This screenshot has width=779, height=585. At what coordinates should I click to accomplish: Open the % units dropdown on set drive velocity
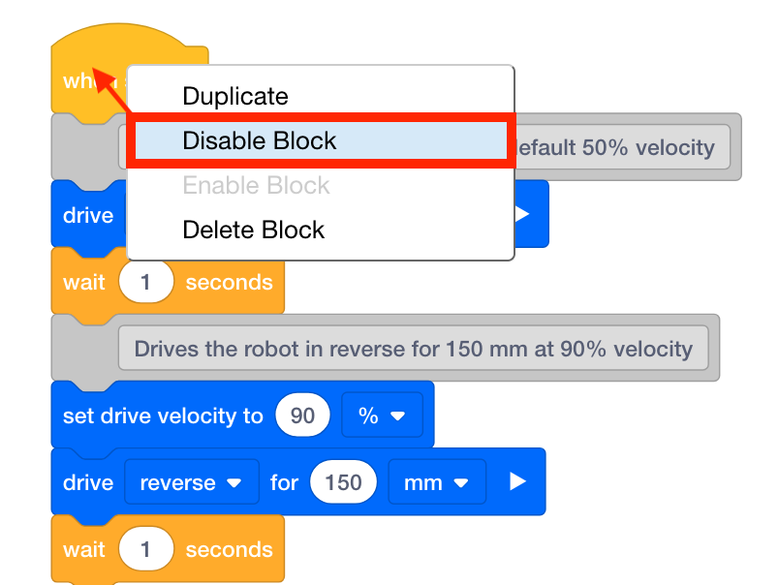[383, 416]
